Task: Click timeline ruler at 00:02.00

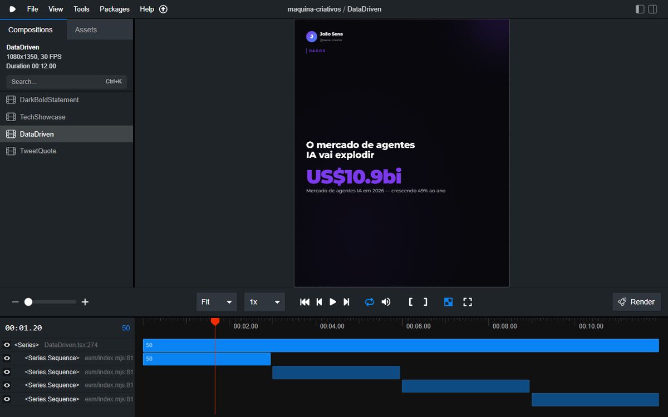Action: 245,326
